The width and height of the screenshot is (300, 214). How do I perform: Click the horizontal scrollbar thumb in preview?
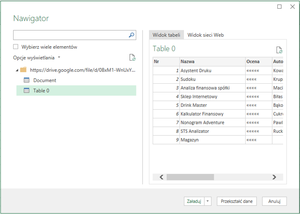click(x=190, y=177)
